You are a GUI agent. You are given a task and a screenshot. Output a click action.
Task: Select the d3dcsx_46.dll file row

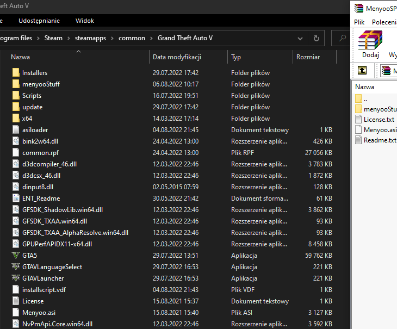pos(172,176)
